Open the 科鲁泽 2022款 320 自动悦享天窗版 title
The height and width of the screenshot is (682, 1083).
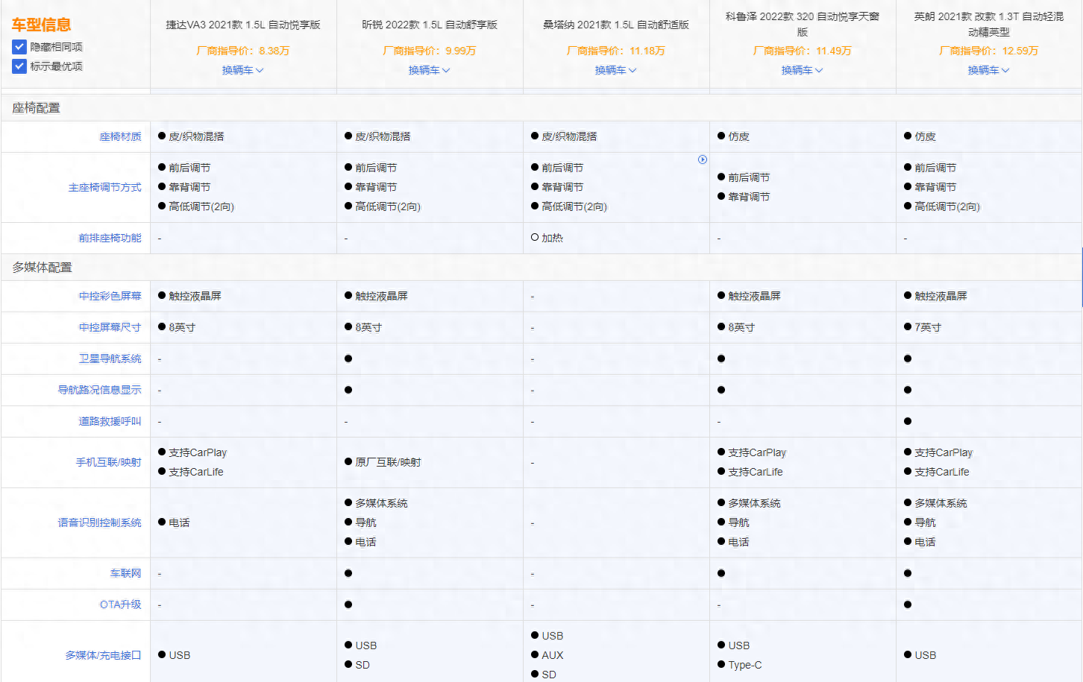pyautogui.click(x=803, y=24)
